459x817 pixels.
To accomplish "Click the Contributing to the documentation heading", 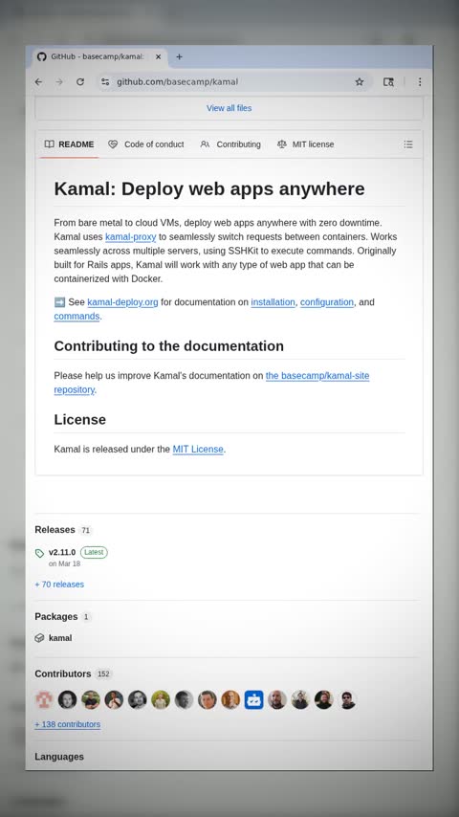I will coord(169,346).
